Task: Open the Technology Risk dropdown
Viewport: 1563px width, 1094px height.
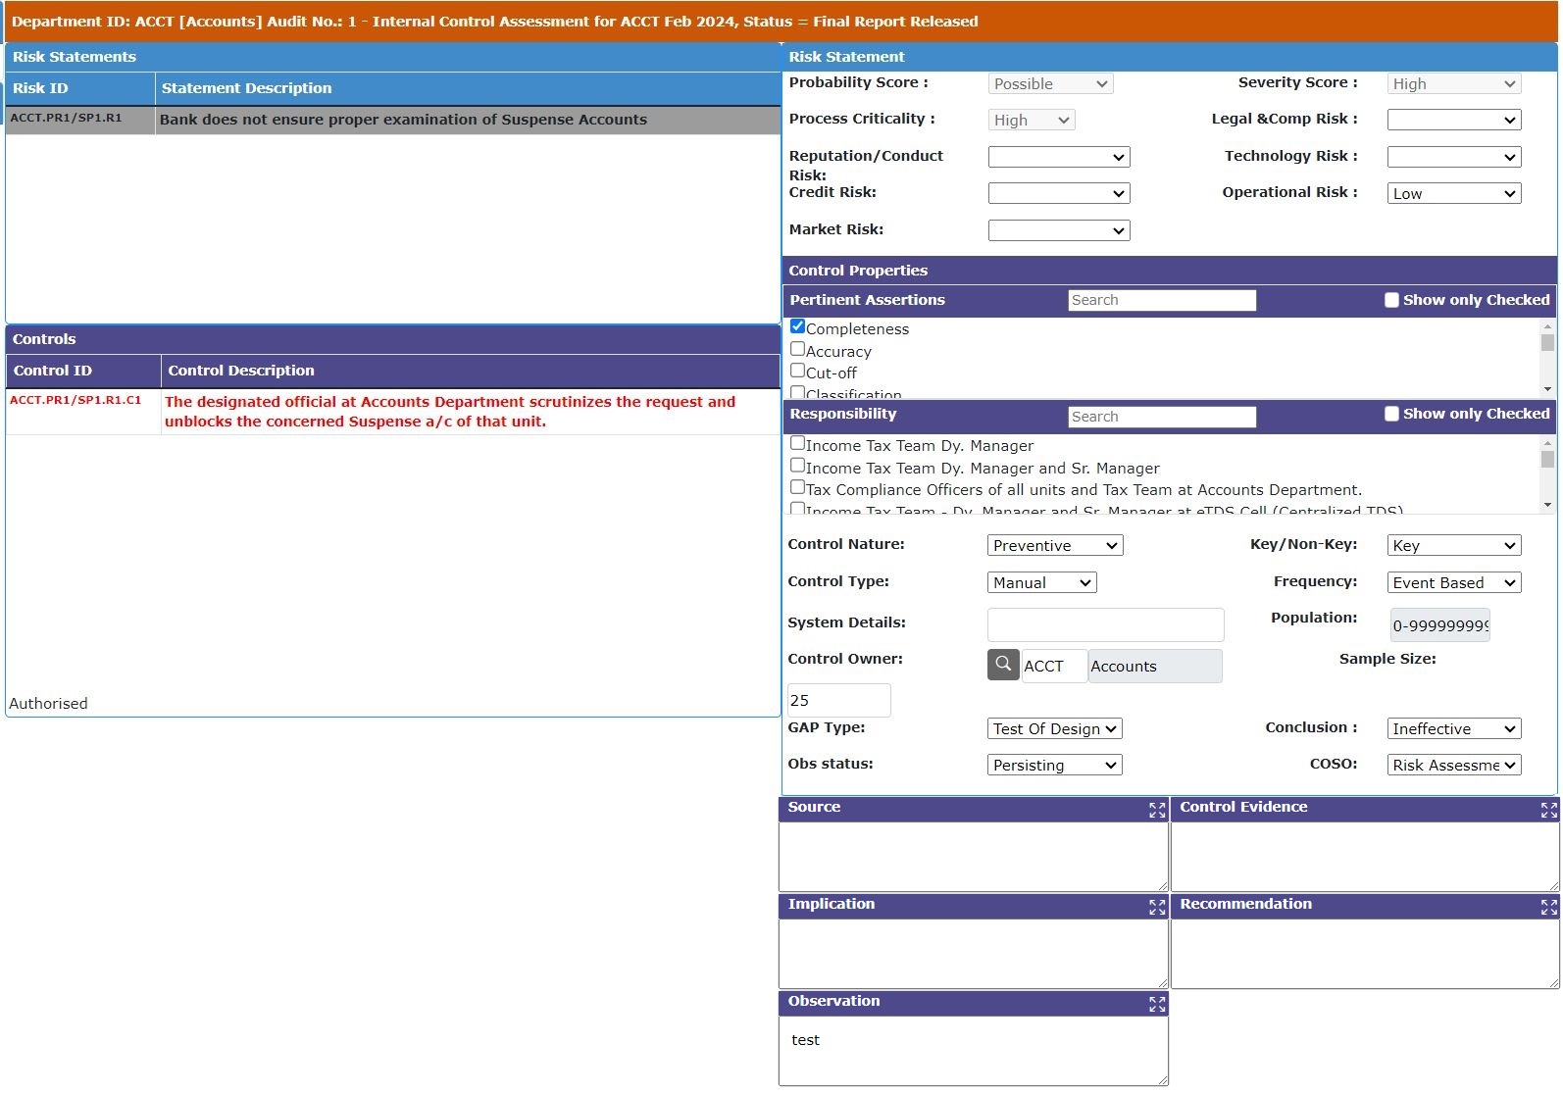Action: coord(1454,157)
